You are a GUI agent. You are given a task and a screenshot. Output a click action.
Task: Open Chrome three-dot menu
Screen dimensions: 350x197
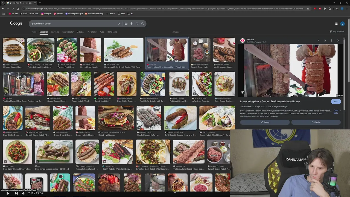coord(347,8)
